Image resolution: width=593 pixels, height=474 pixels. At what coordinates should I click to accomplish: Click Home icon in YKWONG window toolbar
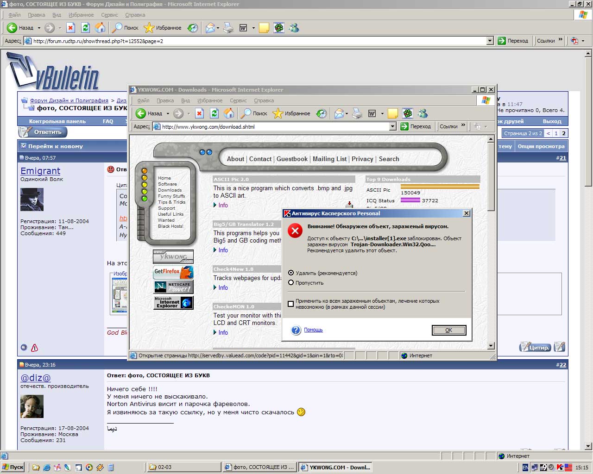pos(229,113)
